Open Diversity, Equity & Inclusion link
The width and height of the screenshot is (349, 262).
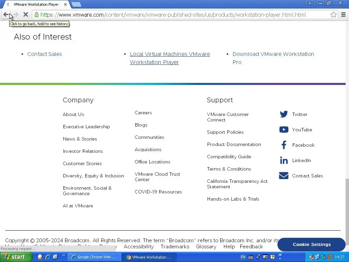click(x=93, y=176)
